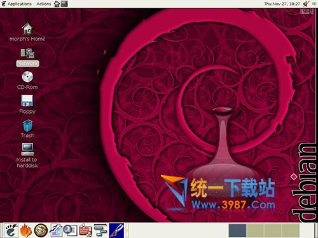Launch the orange flame browser icon

(26, 230)
